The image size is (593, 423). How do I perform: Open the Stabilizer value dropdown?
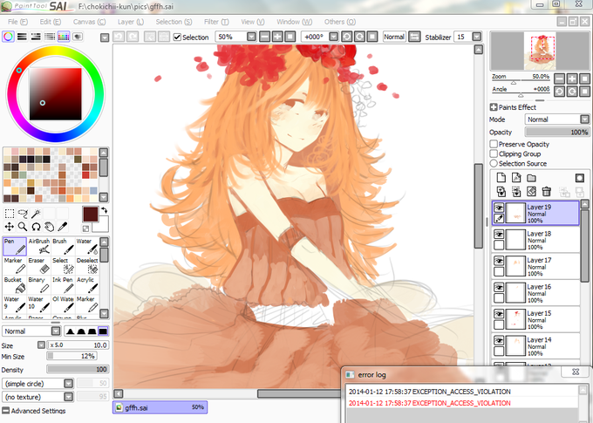pos(476,37)
